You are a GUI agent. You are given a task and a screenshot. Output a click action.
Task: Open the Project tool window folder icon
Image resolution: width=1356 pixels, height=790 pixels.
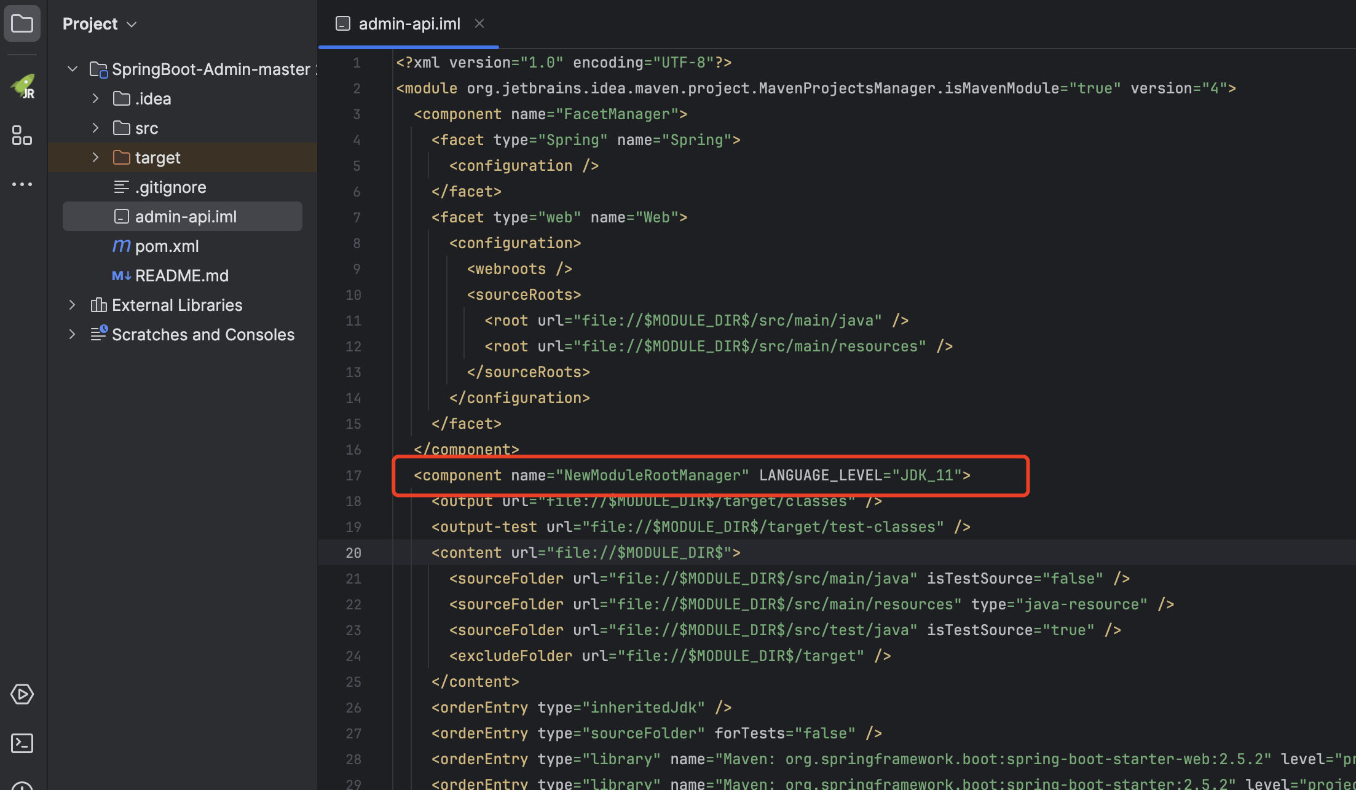click(x=22, y=24)
